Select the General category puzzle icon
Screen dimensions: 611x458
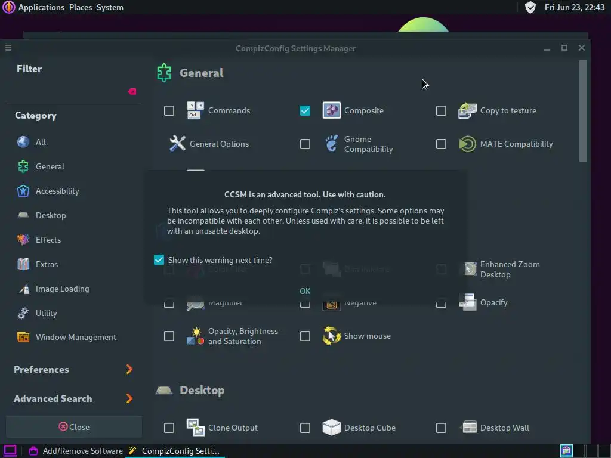tap(23, 167)
